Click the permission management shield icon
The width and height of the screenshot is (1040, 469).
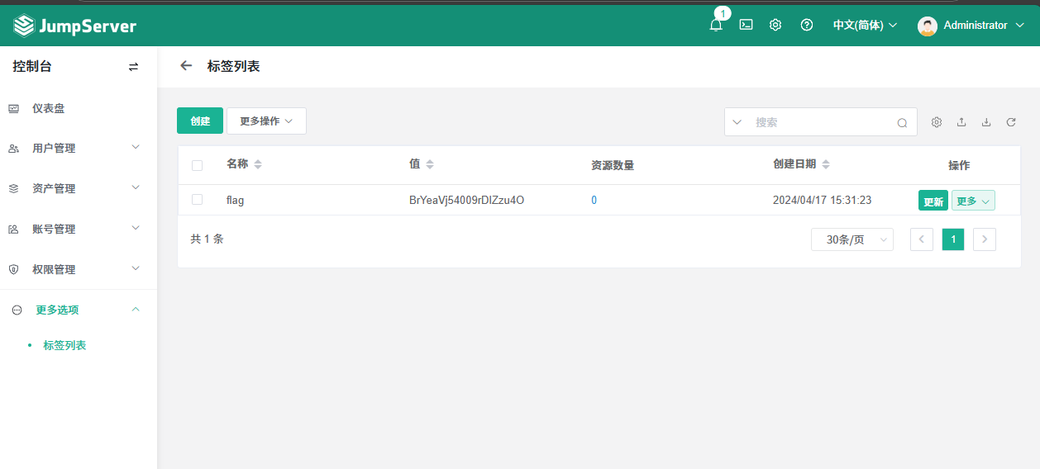click(x=13, y=270)
